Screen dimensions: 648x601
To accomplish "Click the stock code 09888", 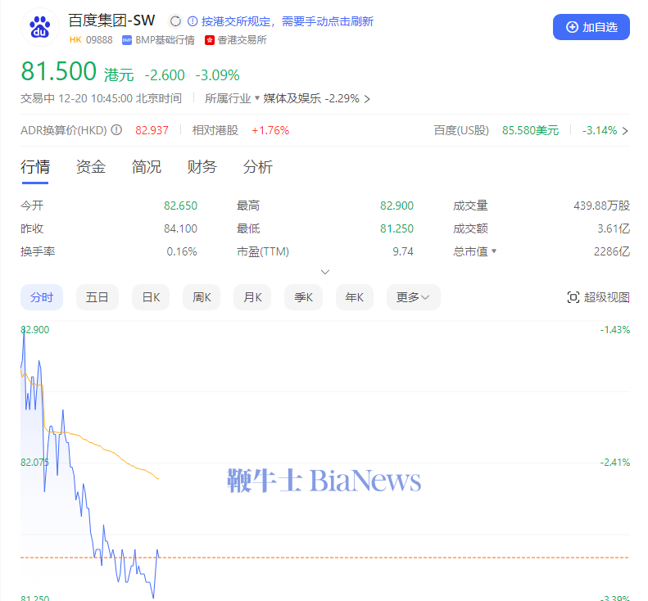I will [99, 40].
